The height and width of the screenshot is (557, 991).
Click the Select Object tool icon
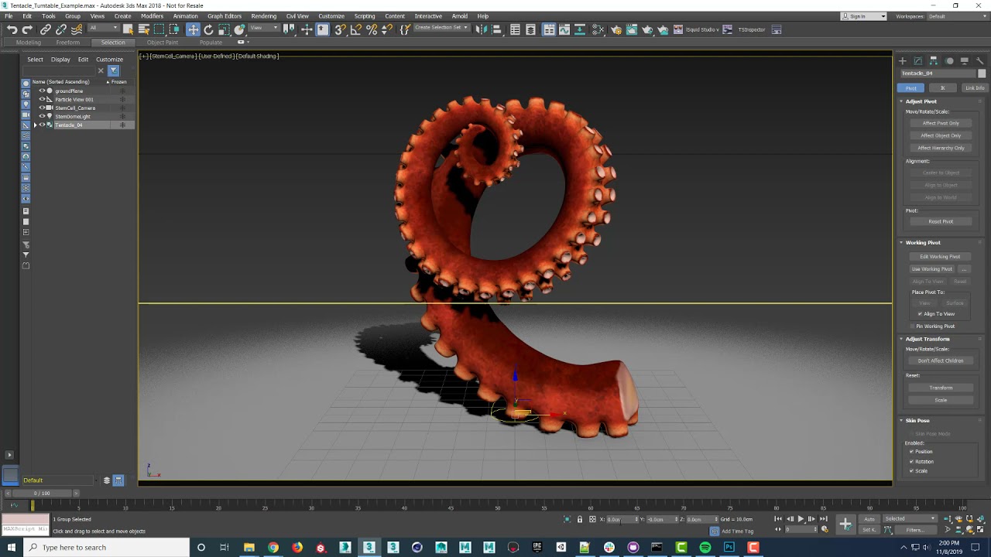129,29
